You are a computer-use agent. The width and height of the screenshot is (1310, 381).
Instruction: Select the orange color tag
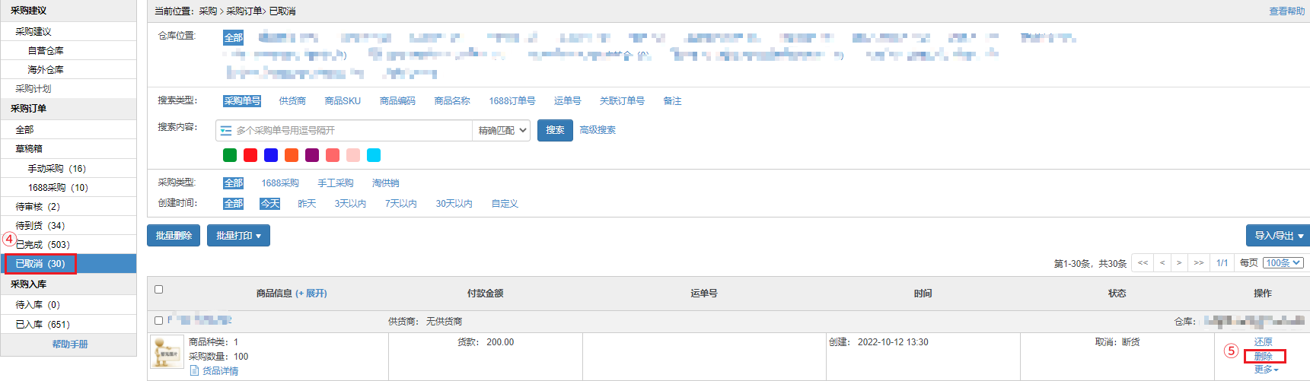point(292,155)
